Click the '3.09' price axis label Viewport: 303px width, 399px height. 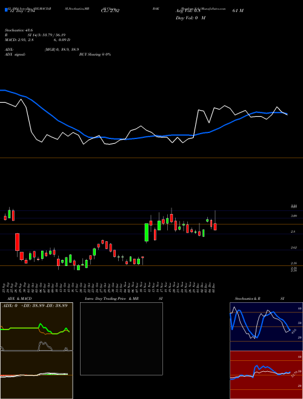tap(293, 216)
